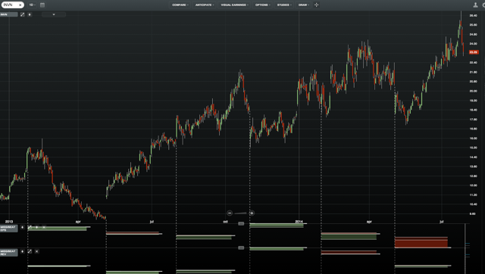Screen dimensions: 485x274
Task: Click the 12.00 price axis label
Action: pos(473,185)
